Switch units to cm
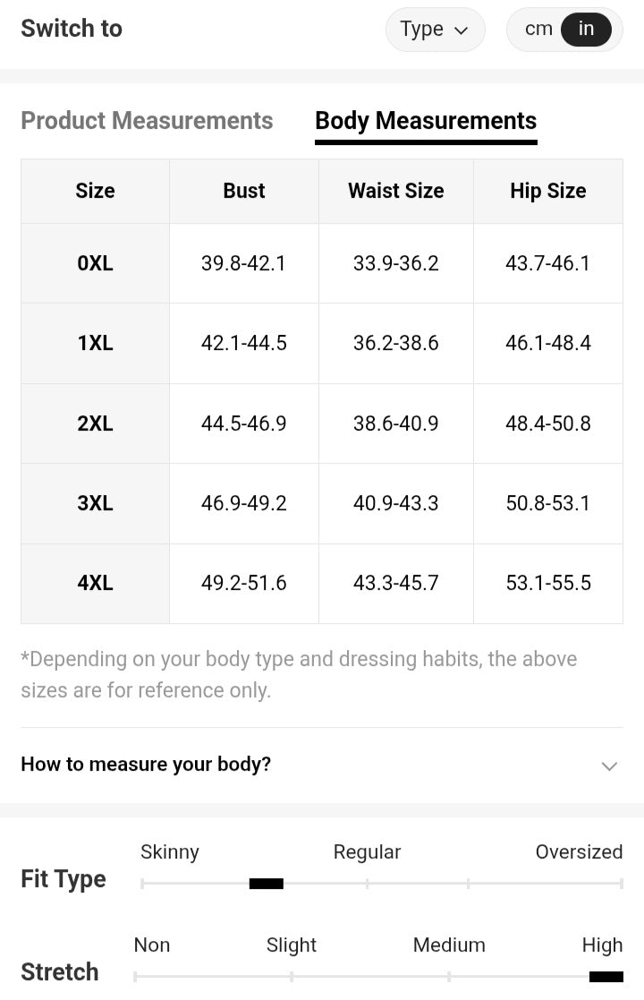 (x=538, y=29)
